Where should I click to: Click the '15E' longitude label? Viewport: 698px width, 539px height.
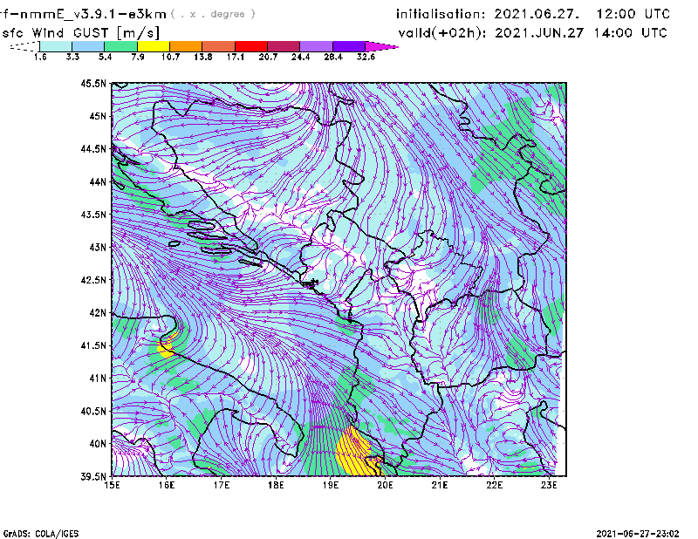click(x=112, y=485)
